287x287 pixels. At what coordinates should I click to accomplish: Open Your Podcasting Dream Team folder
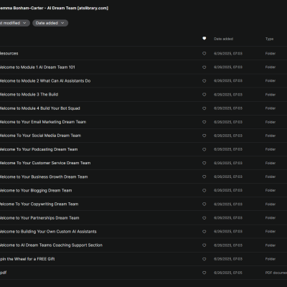point(39,149)
